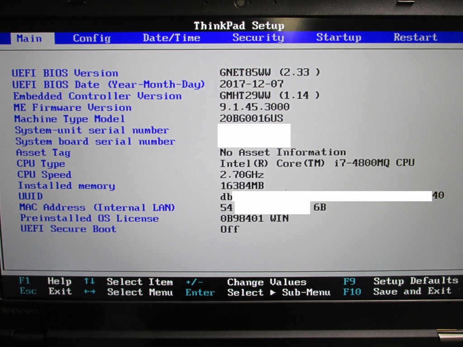This screenshot has width=463, height=347.
Task: Click the up-down arrows Select Item hint
Action: 128,281
